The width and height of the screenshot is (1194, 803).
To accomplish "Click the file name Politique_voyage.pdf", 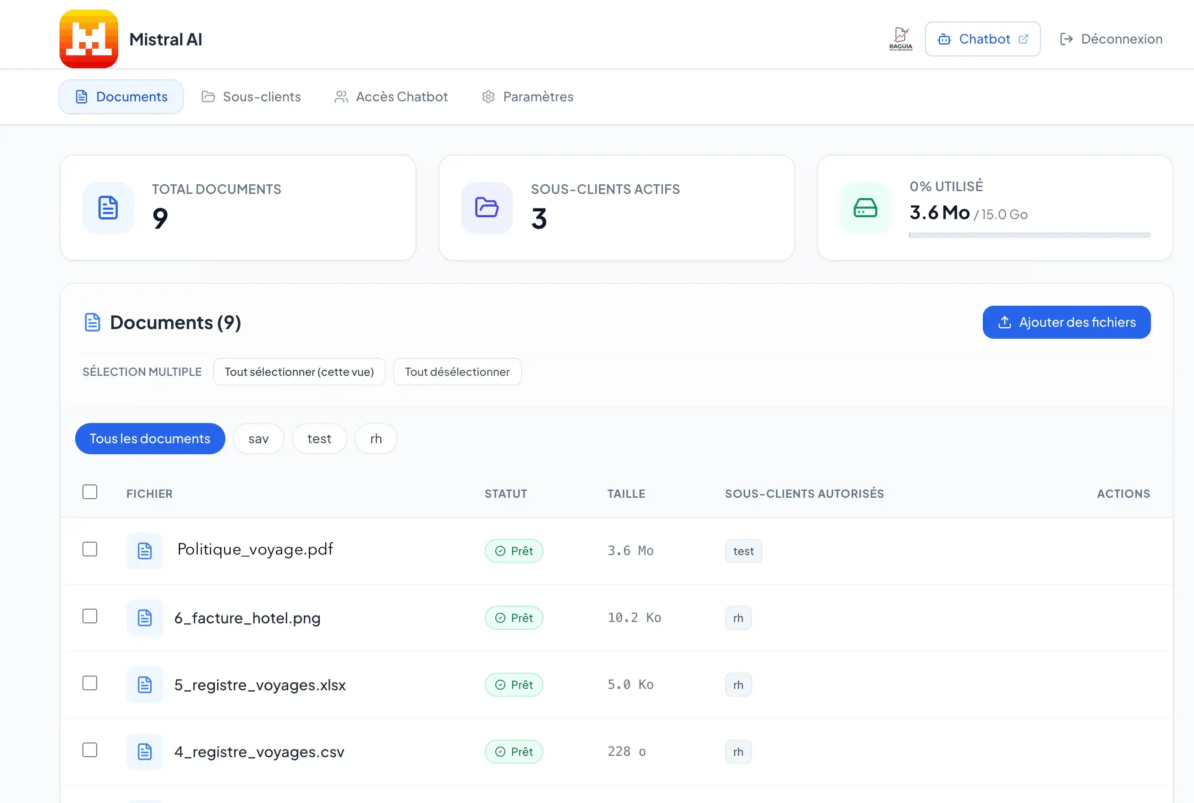I will click(255, 550).
